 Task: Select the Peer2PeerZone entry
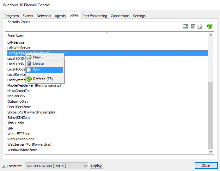19,107
